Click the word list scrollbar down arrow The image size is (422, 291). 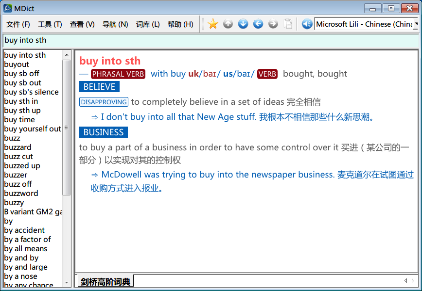(67, 282)
